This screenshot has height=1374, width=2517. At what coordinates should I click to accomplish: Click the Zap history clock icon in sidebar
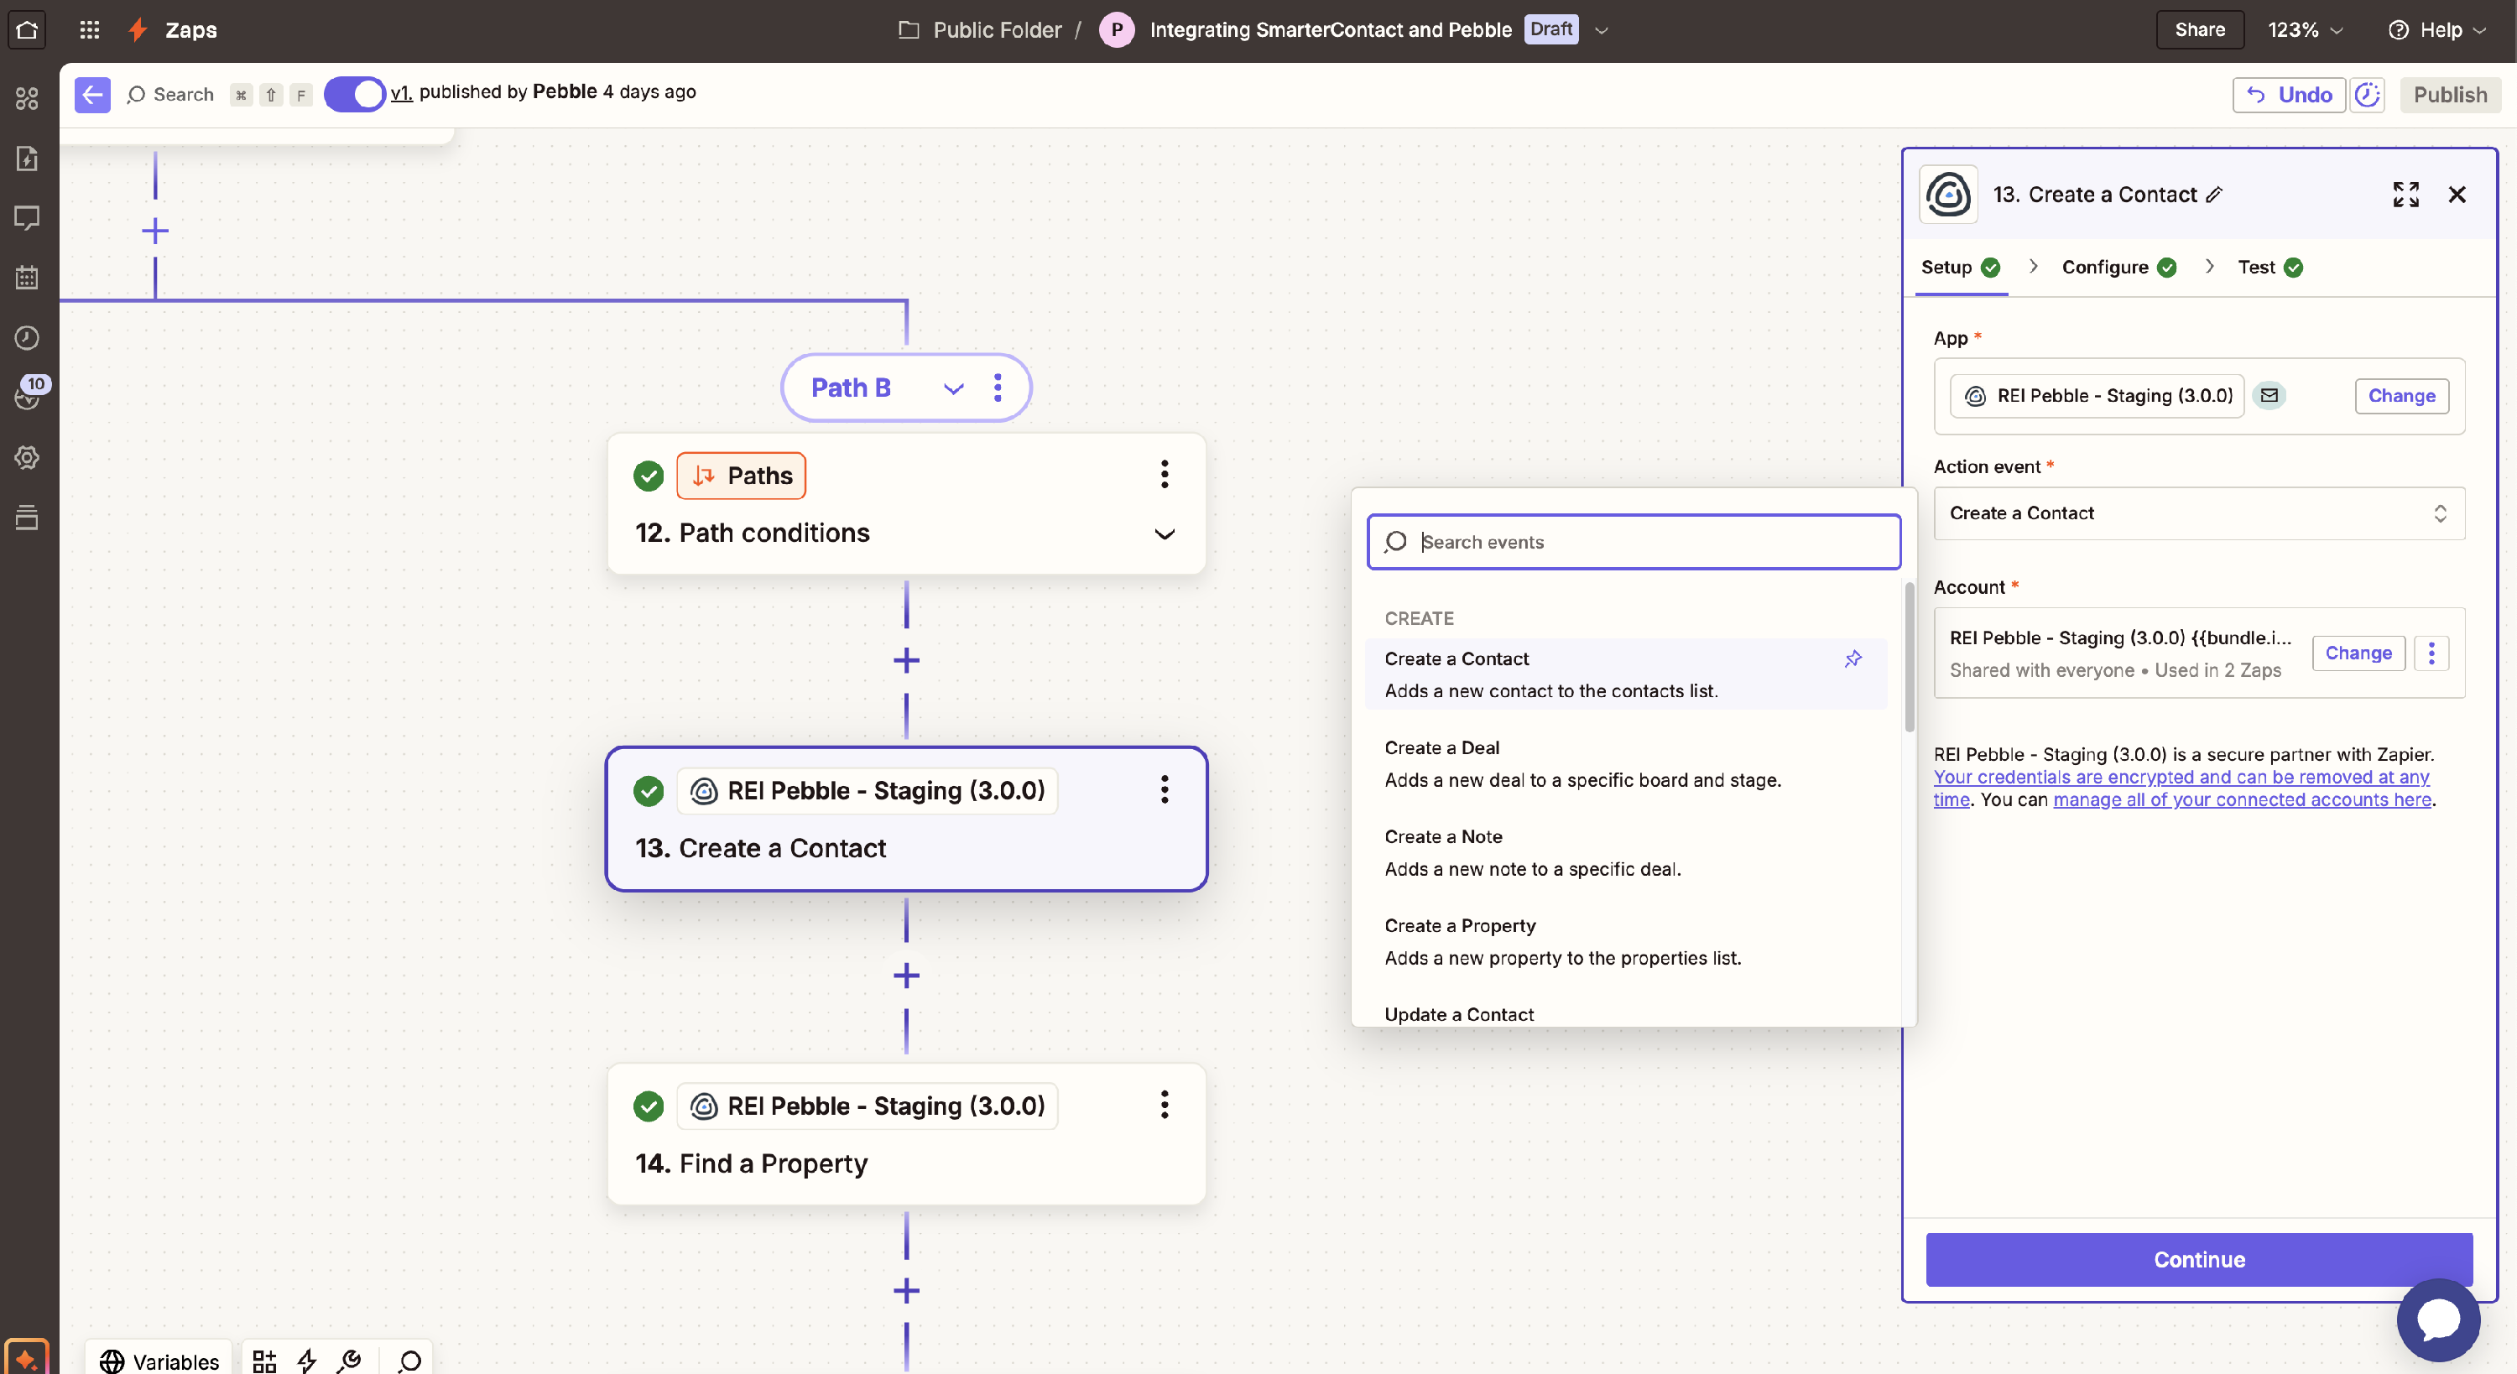[x=26, y=338]
